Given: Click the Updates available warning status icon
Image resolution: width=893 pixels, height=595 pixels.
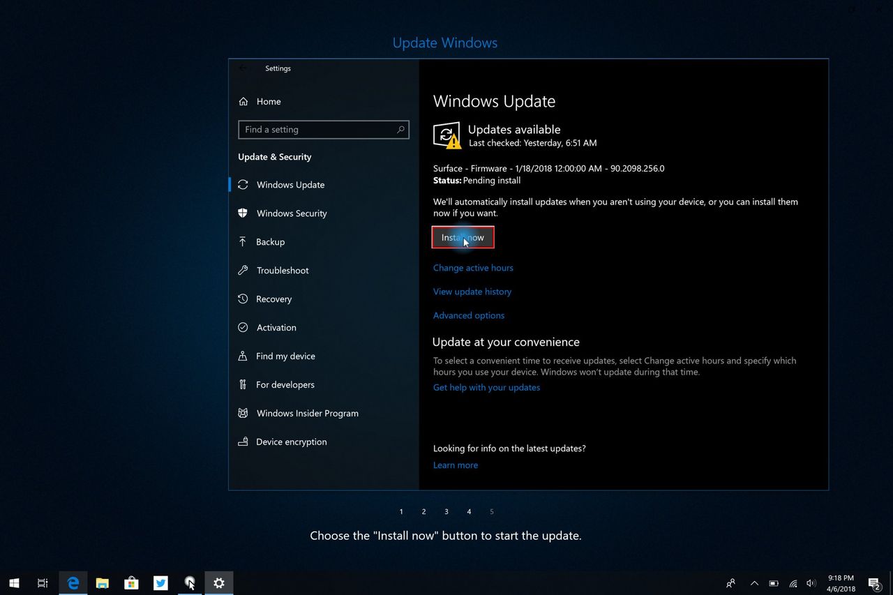Looking at the screenshot, I should [x=447, y=135].
